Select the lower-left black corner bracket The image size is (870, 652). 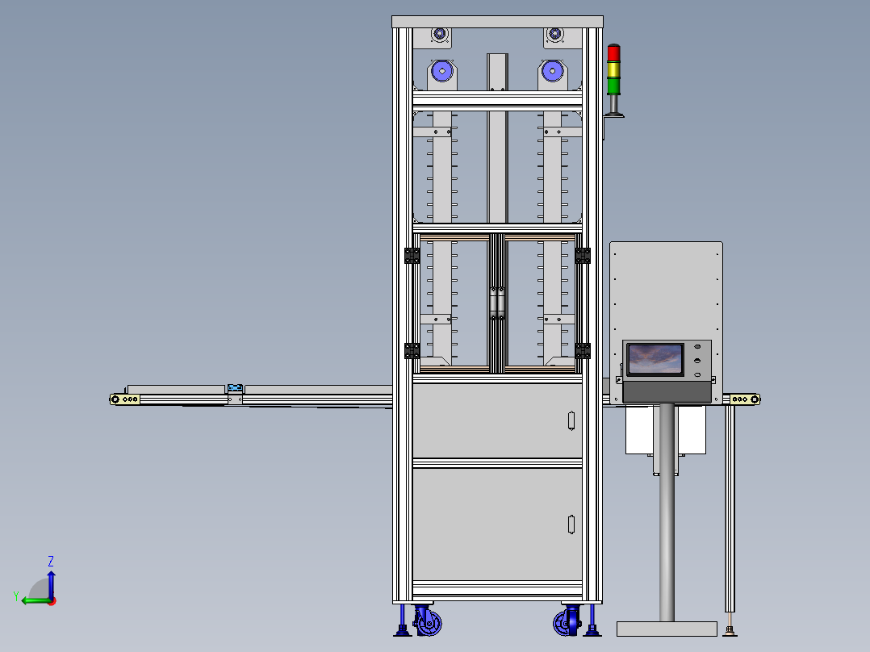[x=412, y=351]
